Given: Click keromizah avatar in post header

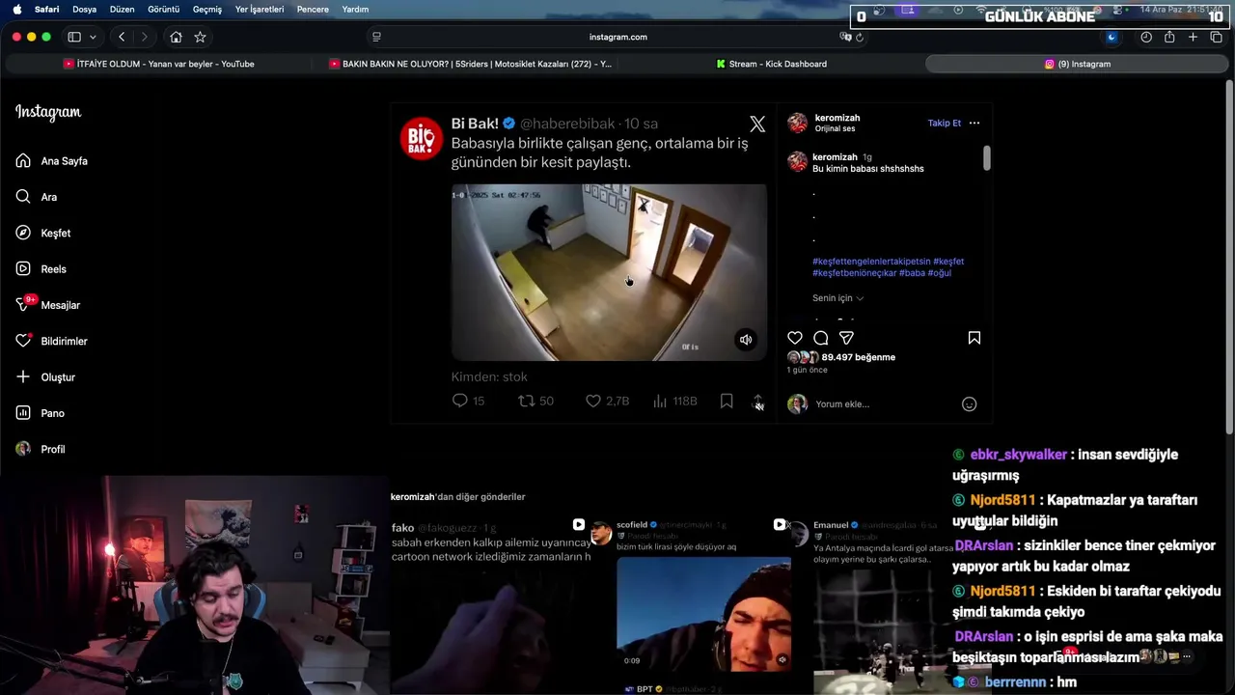Looking at the screenshot, I should [x=797, y=123].
